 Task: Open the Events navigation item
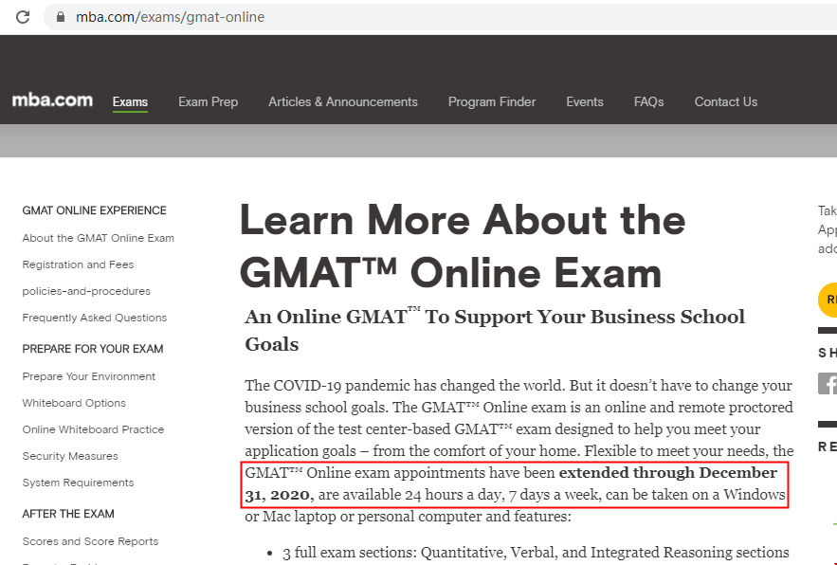pyautogui.click(x=585, y=102)
